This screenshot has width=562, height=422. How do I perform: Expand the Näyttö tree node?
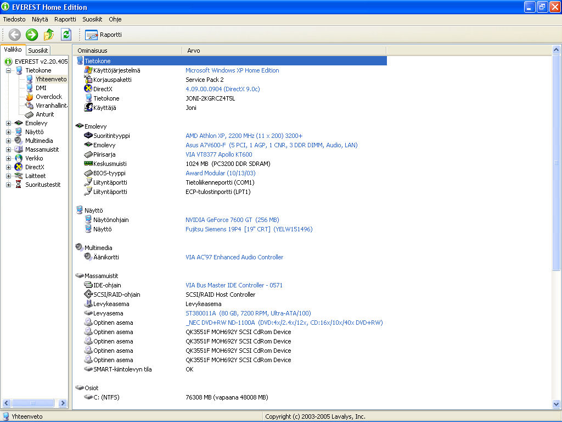(8, 132)
